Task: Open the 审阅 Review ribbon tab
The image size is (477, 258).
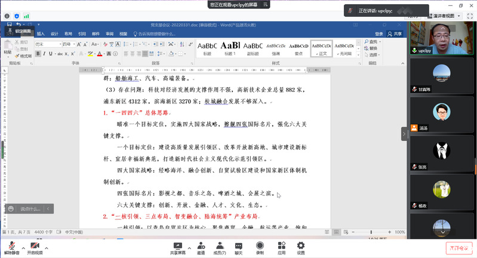Action: (109, 34)
